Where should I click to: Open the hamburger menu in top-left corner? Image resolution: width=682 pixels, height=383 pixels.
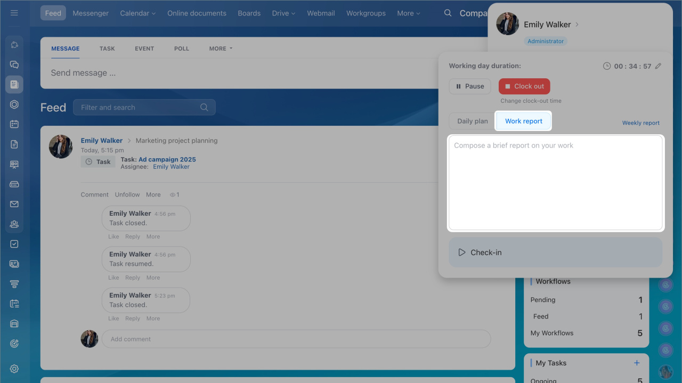pyautogui.click(x=14, y=13)
